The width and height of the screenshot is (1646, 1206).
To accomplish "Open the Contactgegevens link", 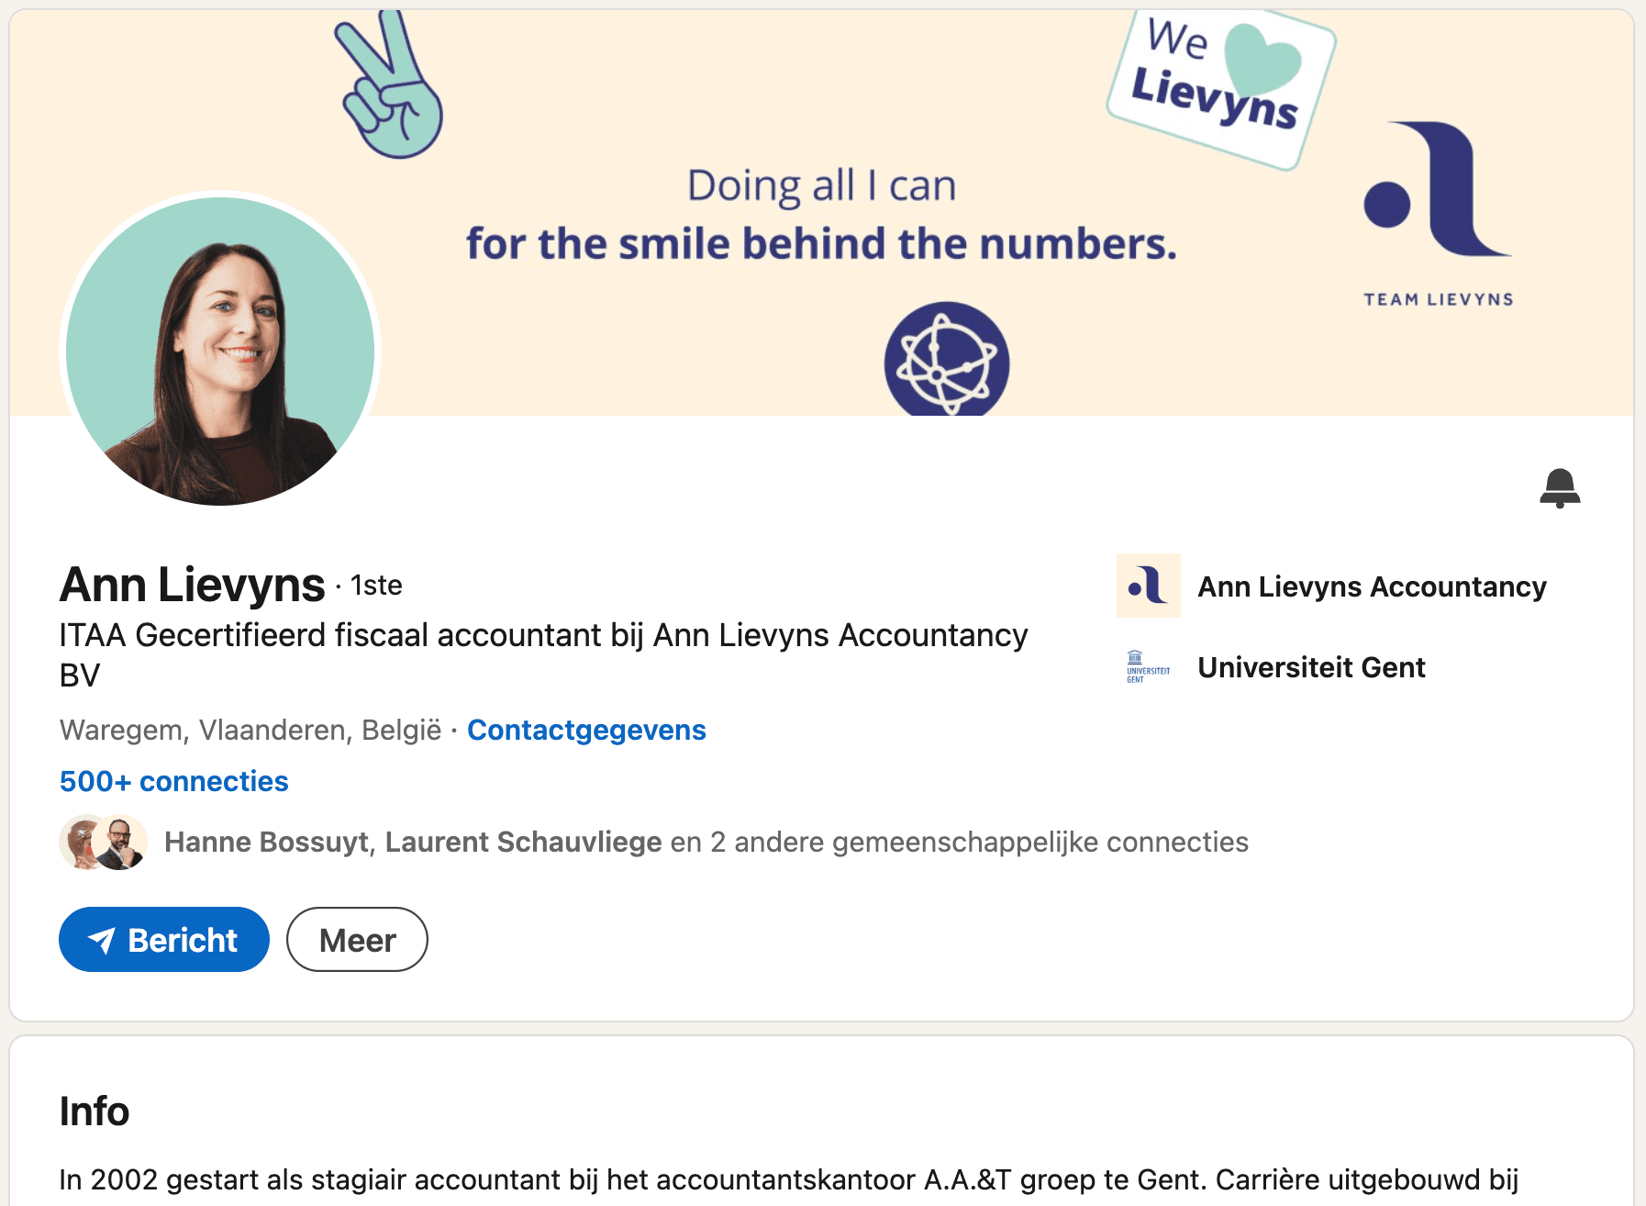I will [x=586, y=730].
